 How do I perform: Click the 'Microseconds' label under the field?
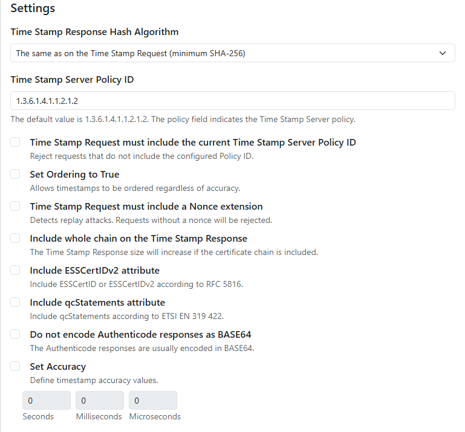155,416
